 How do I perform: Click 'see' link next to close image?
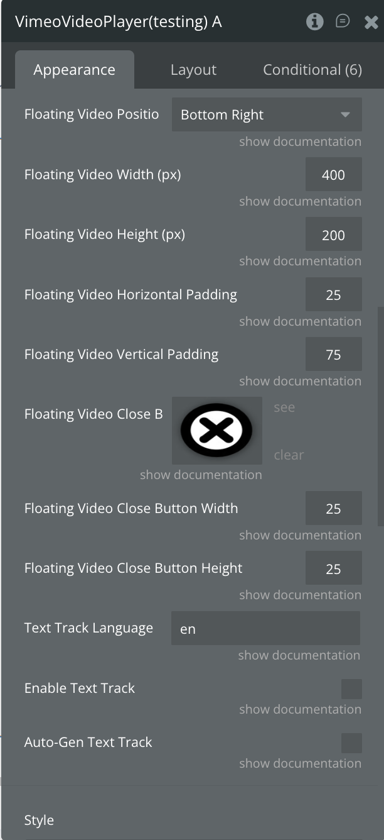tap(284, 407)
